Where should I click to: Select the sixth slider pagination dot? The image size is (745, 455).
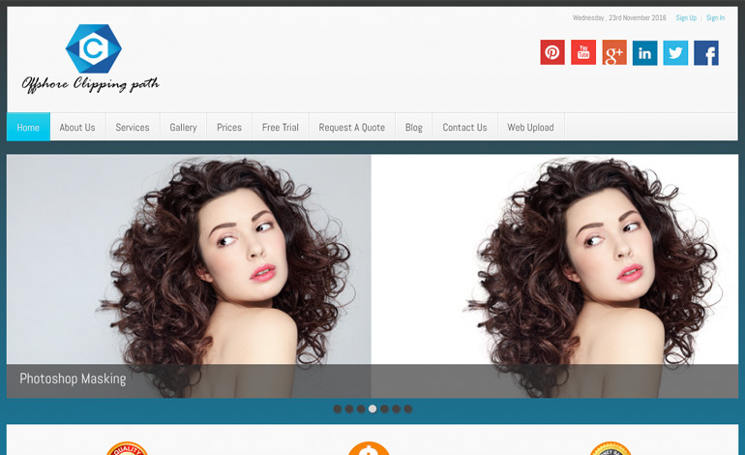point(396,409)
